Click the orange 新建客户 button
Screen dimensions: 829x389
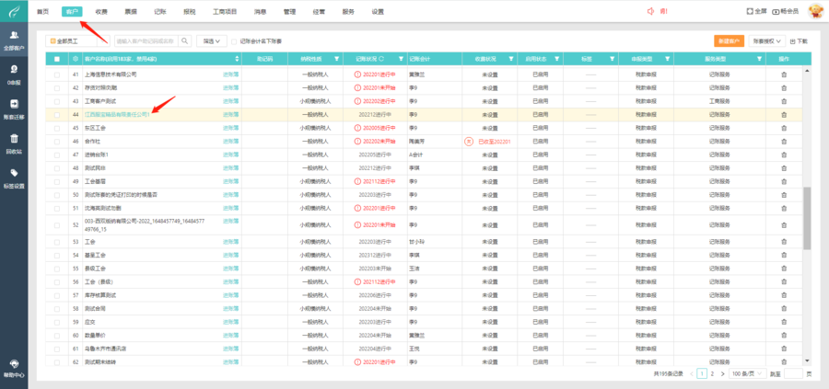729,41
